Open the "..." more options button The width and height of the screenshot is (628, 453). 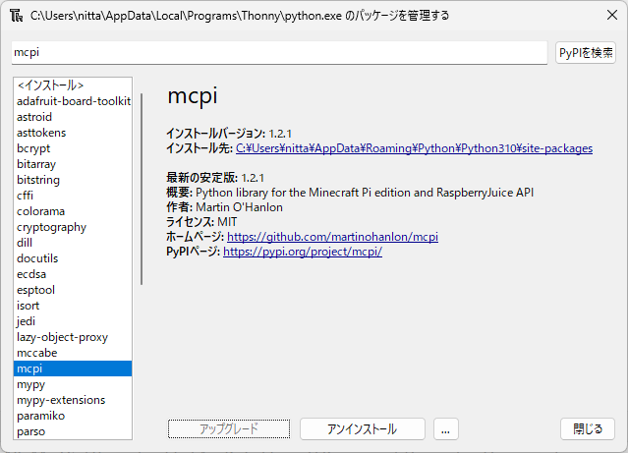pyautogui.click(x=445, y=429)
